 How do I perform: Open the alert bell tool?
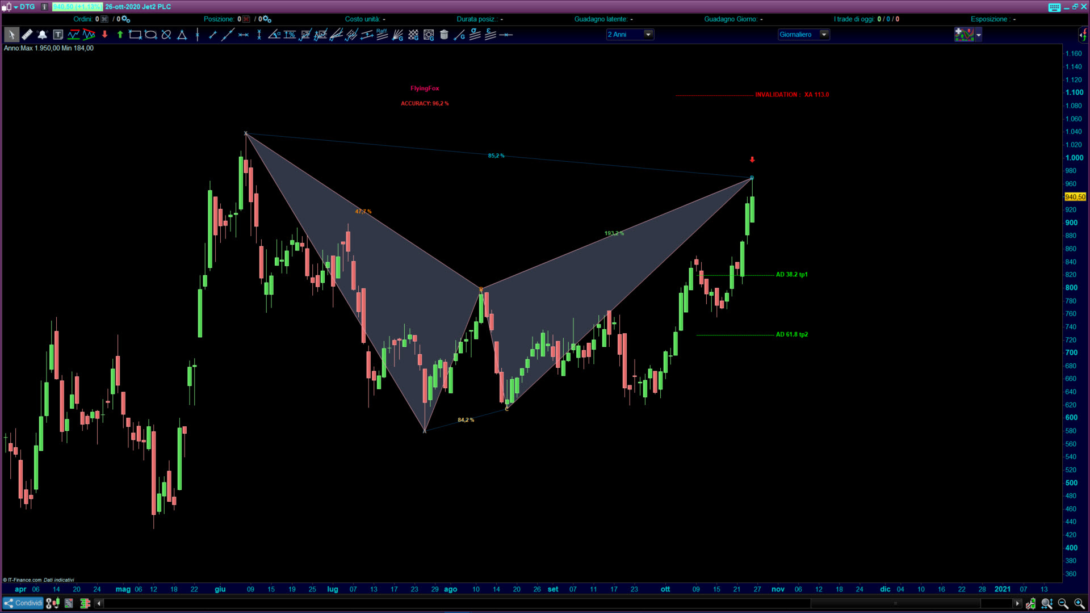tap(42, 35)
